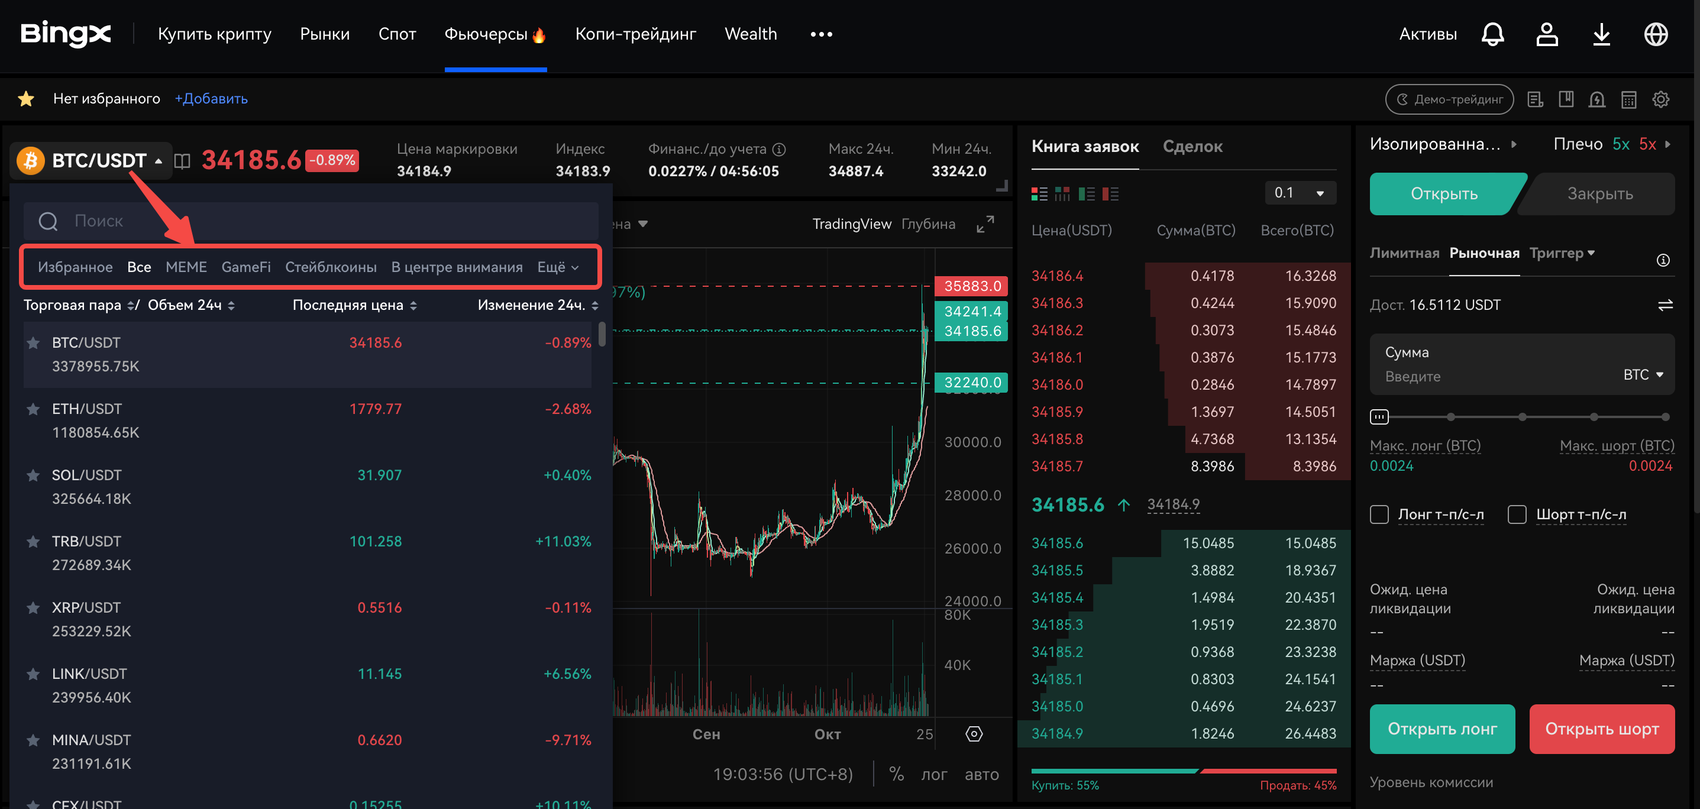Set slider to the 100% end mark

pyautogui.click(x=1665, y=417)
